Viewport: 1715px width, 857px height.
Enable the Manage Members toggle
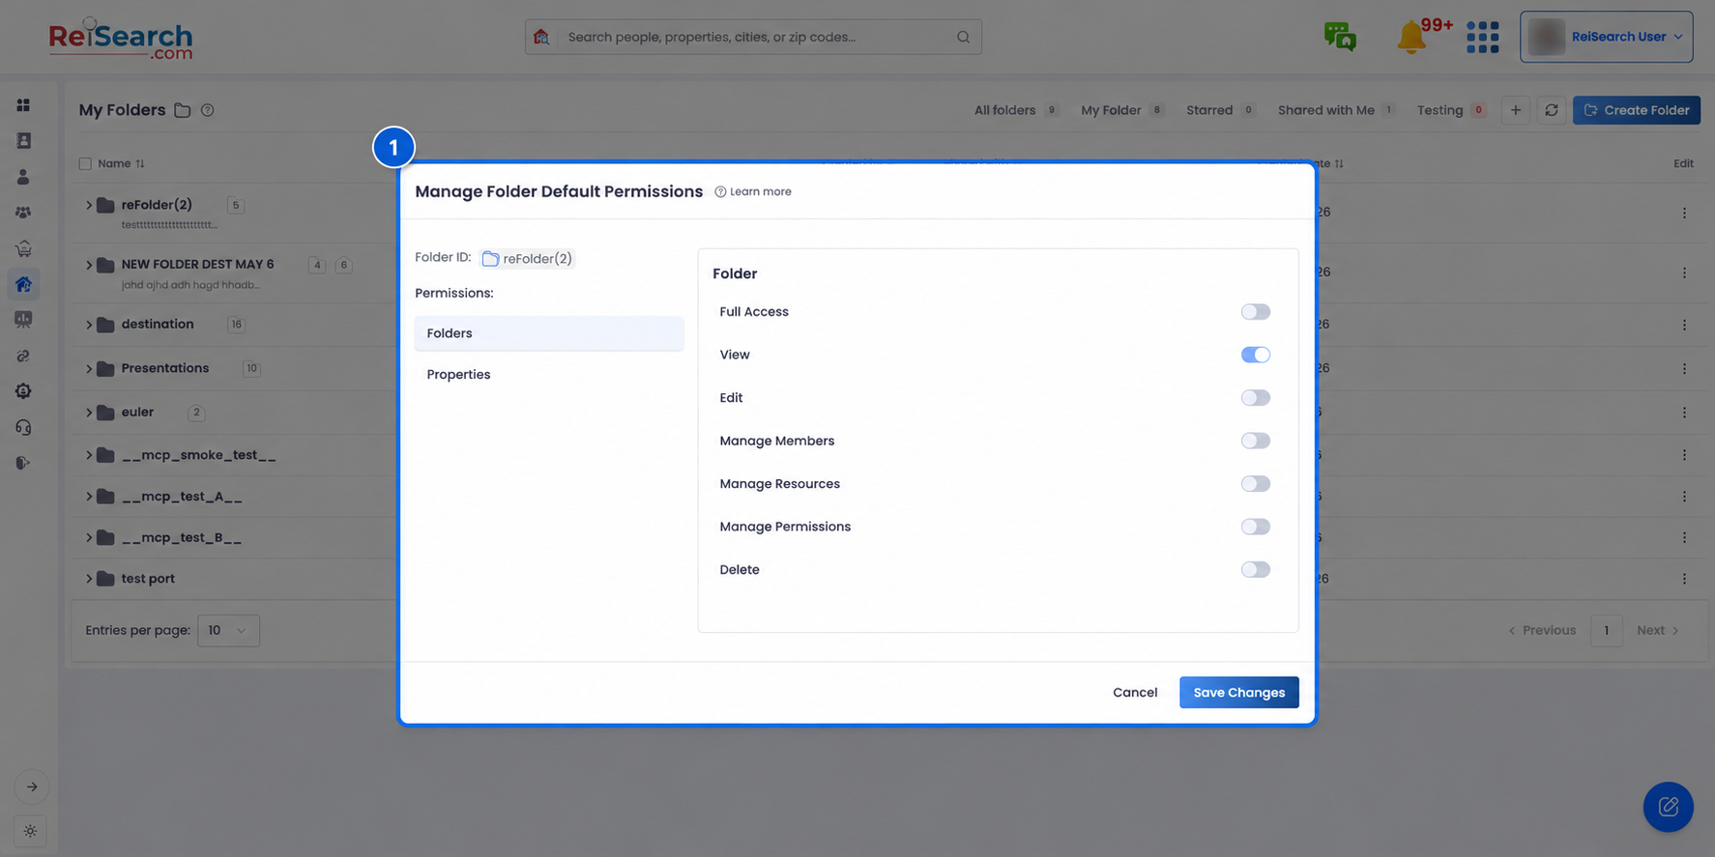pos(1255,441)
